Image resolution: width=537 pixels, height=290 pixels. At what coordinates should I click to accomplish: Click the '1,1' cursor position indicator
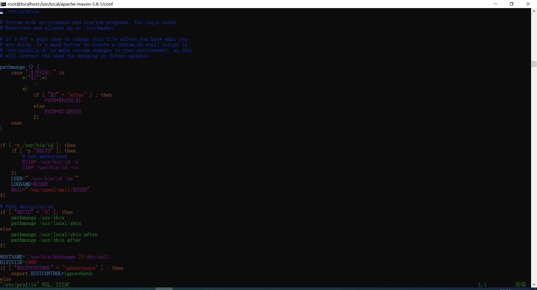482,285
